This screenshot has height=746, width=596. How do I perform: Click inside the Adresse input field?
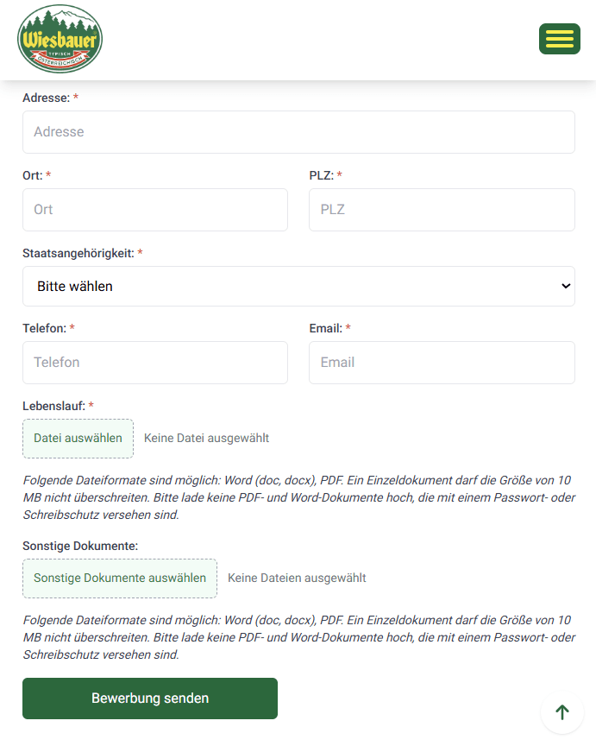298,131
